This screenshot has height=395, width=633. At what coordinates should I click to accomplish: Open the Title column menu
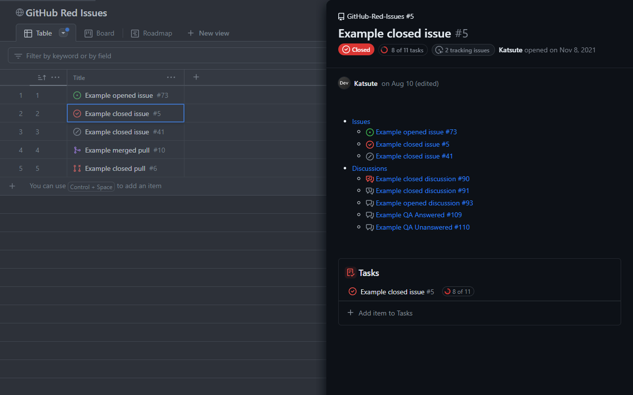171,78
